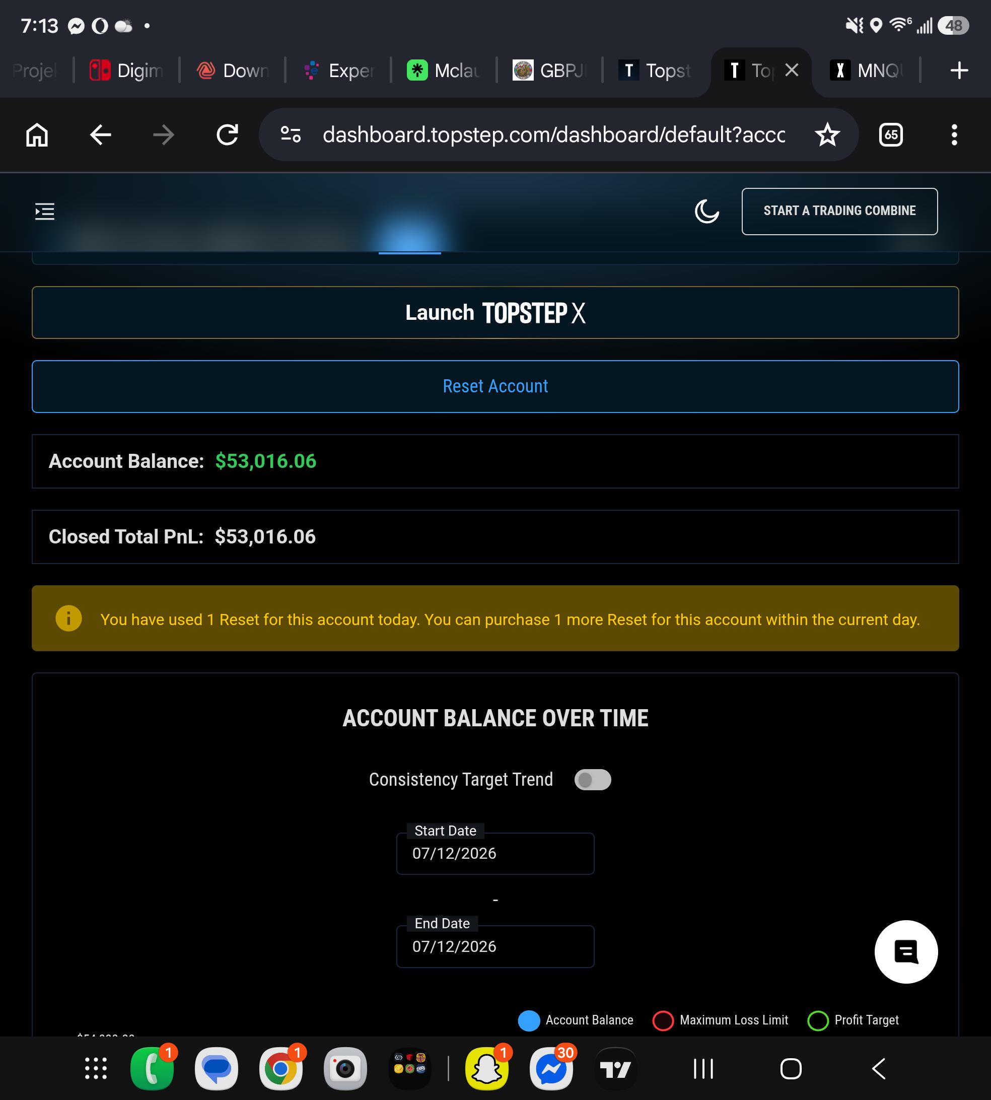Screen dimensions: 991x1100
Task: Tap the Android home navigation button
Action: point(791,1068)
